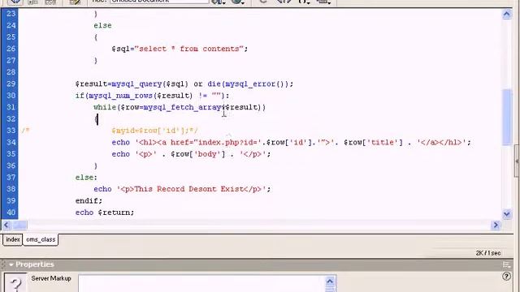The width and height of the screenshot is (520, 292).
Task: Click the mysql_query function on line 29
Action: pos(136,84)
